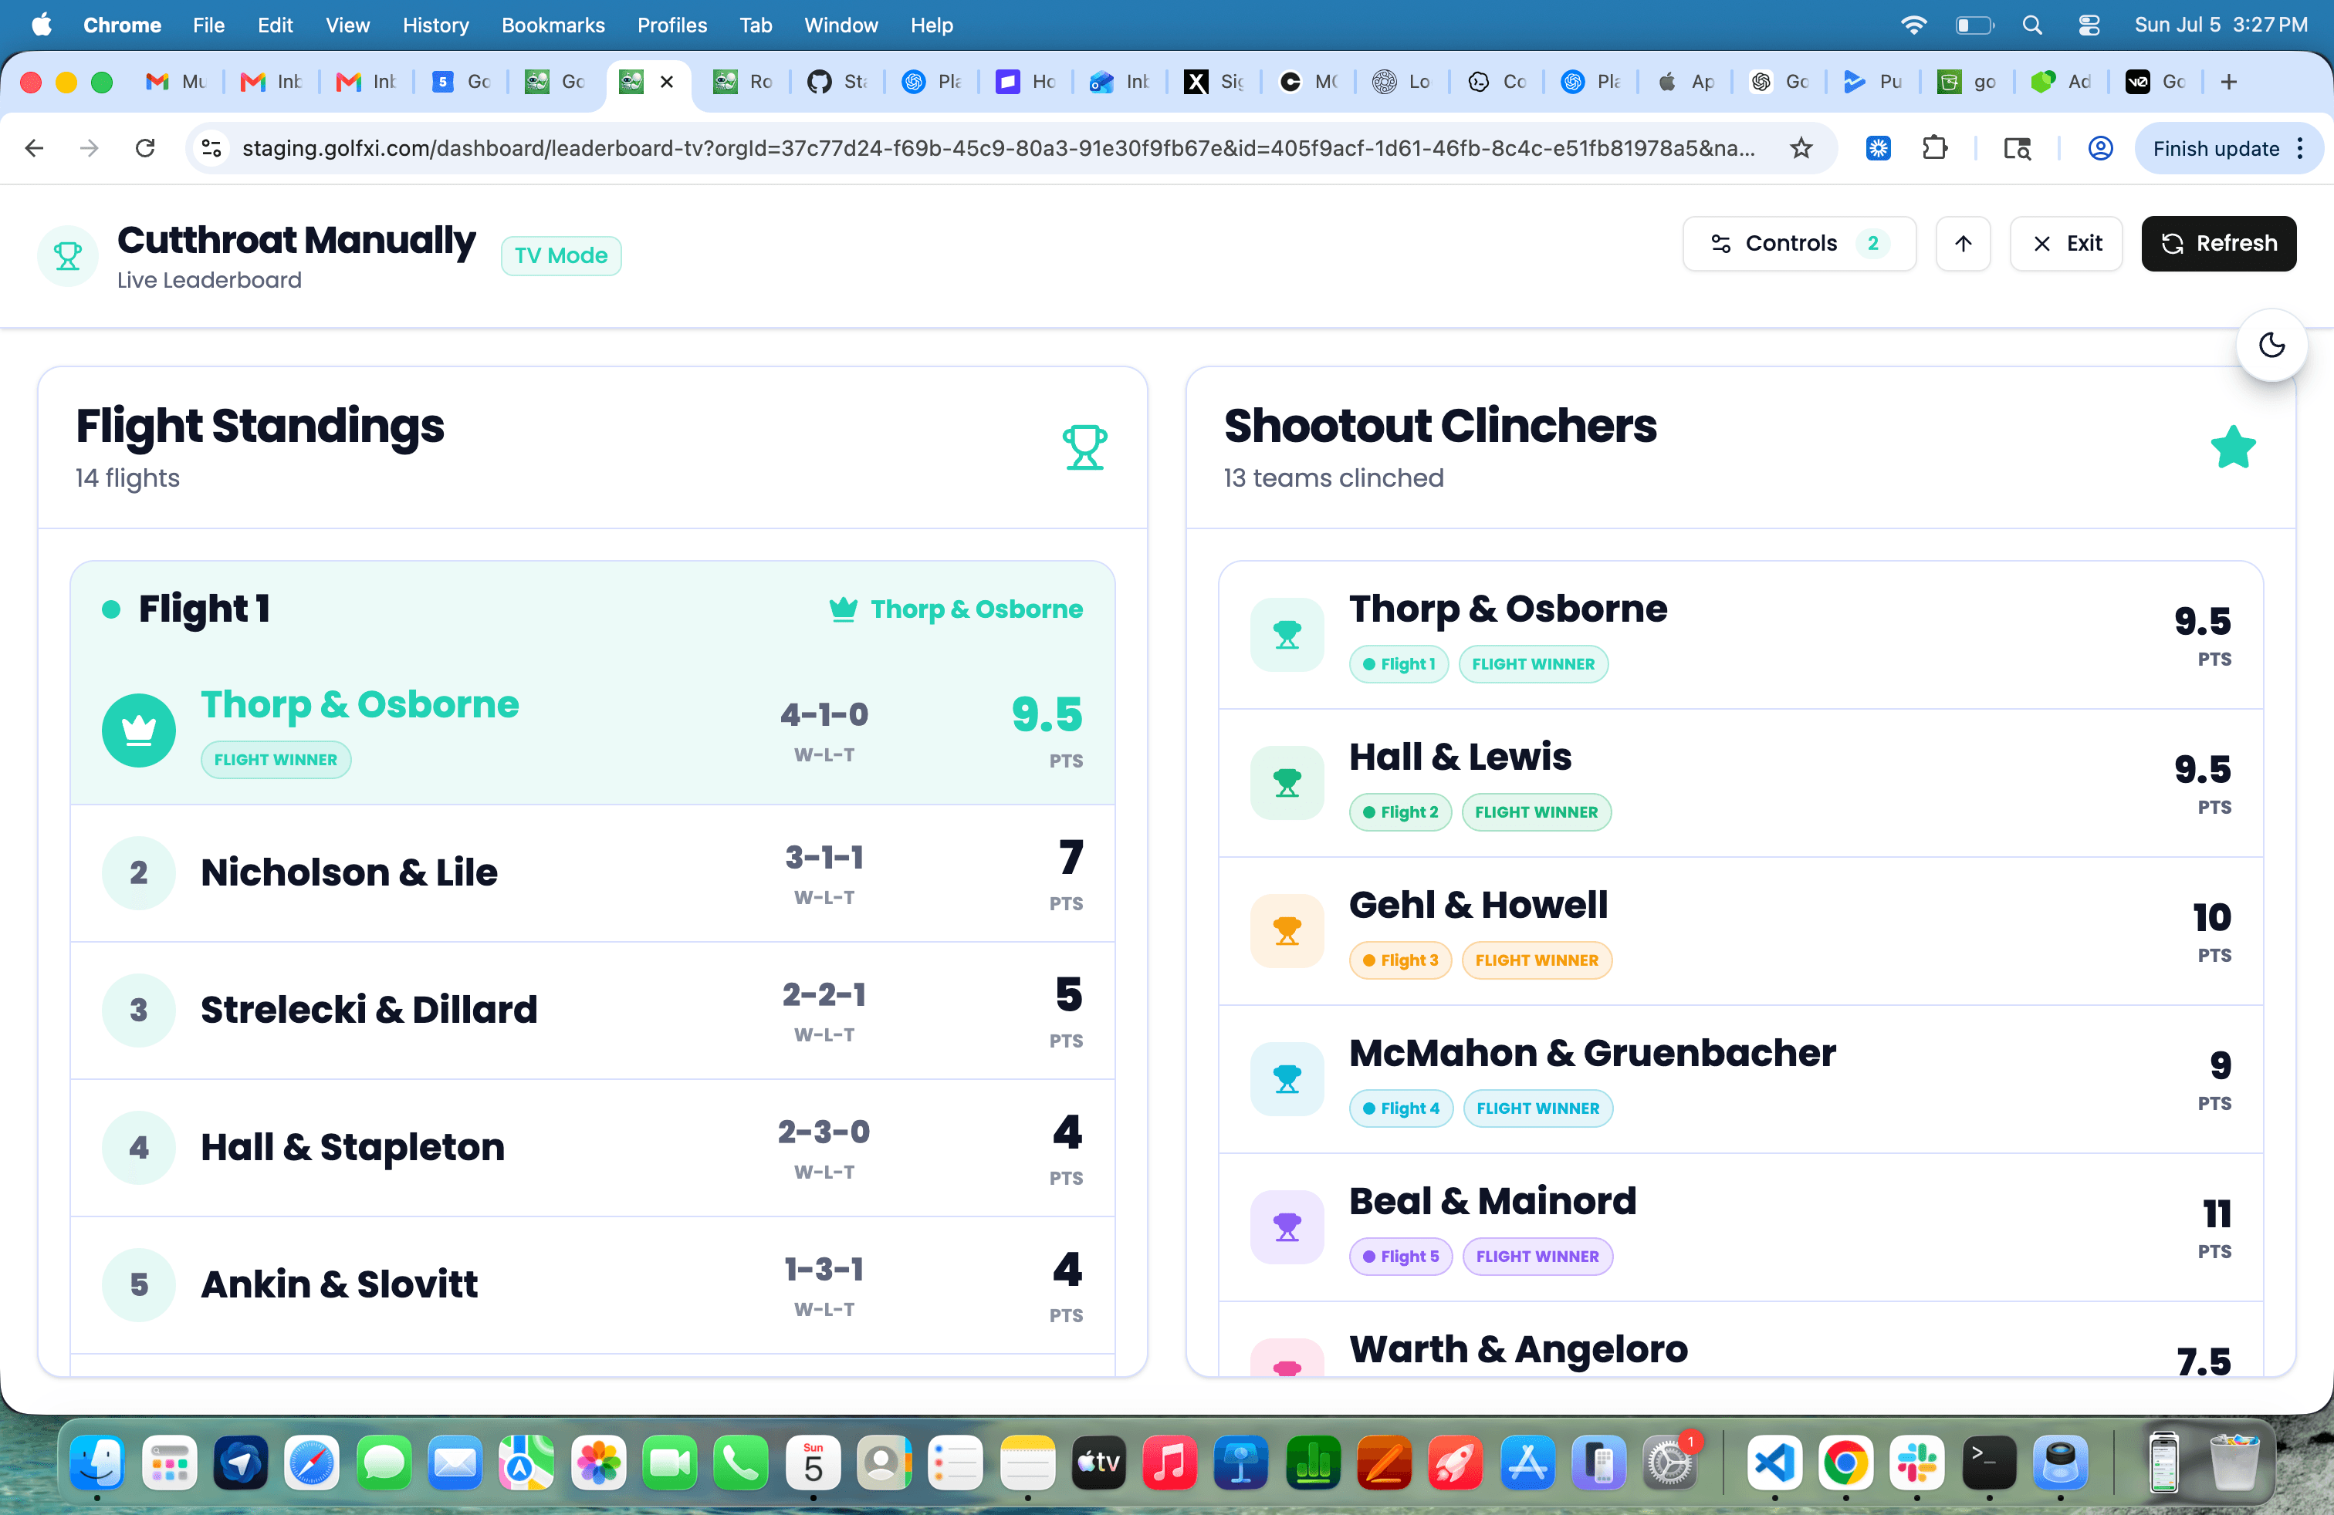This screenshot has height=1515, width=2334.
Task: Click the blue trophy icon for McMahon & Gruenbacher
Action: click(1287, 1079)
